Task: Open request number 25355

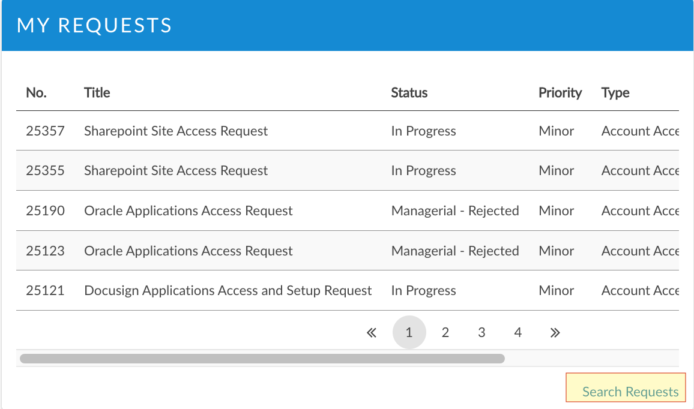Action: [45, 171]
